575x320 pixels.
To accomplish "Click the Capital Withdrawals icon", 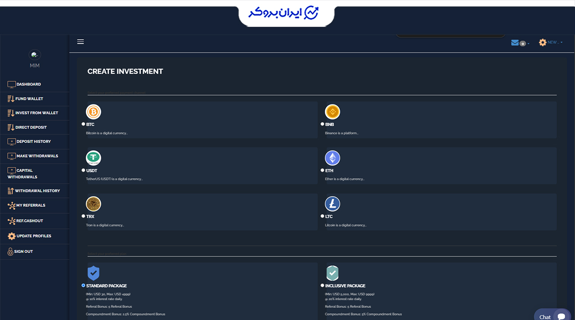I will click(x=11, y=171).
